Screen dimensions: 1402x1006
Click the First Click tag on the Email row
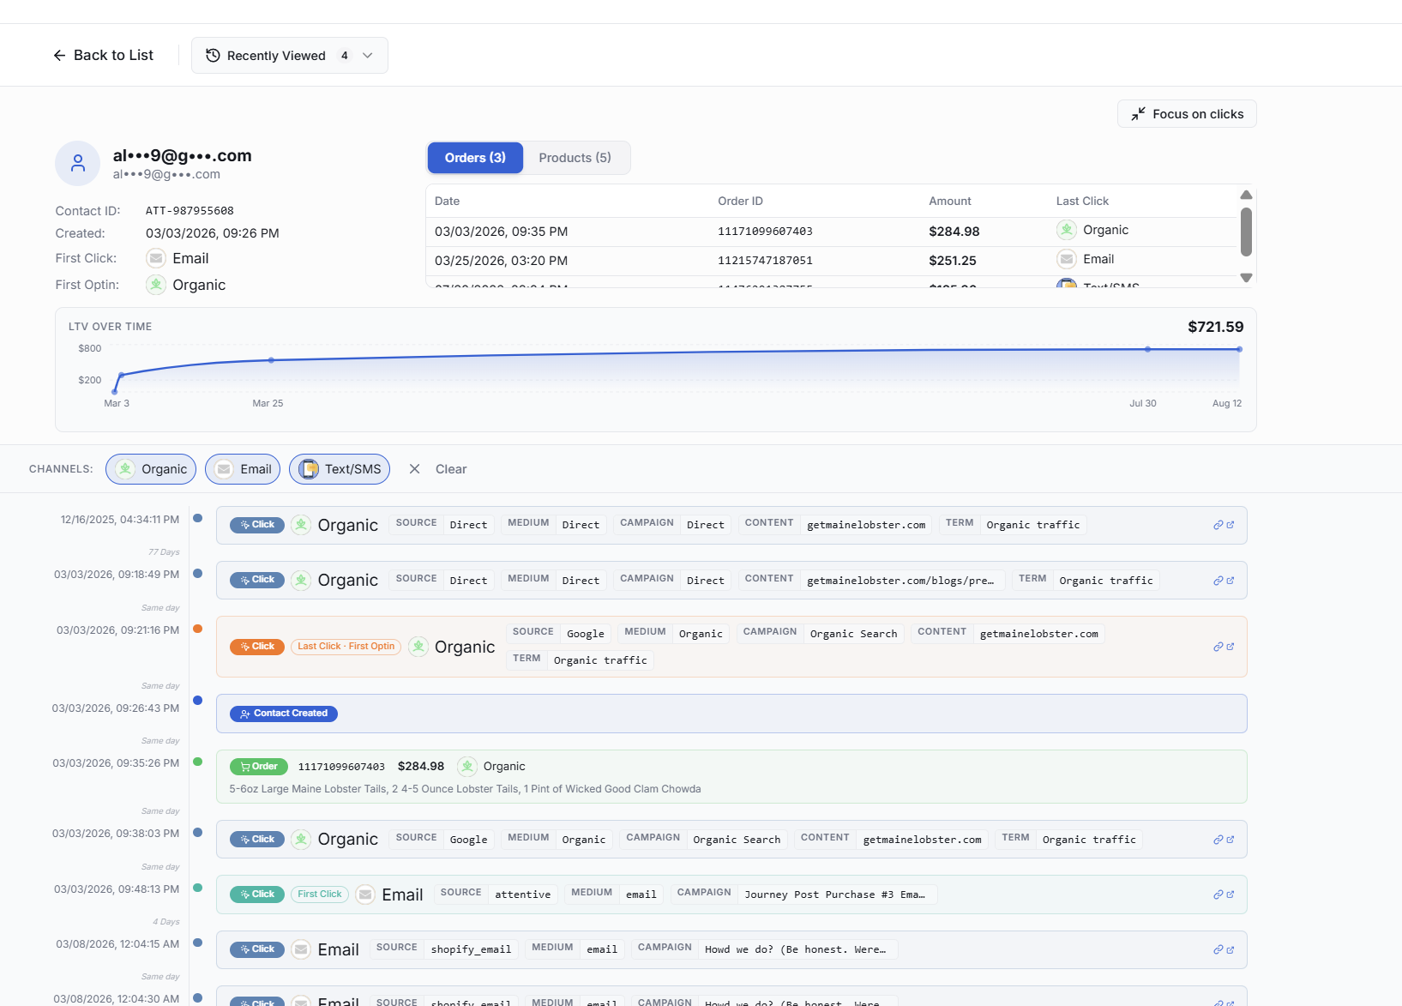[320, 895]
